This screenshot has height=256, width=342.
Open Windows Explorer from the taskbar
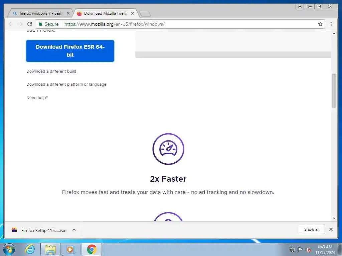(50, 249)
